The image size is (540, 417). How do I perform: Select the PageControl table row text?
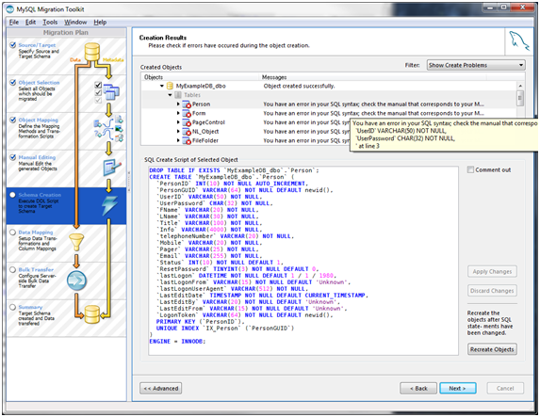[x=208, y=122]
